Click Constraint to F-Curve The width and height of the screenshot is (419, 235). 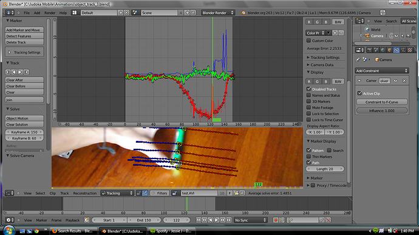(382, 102)
